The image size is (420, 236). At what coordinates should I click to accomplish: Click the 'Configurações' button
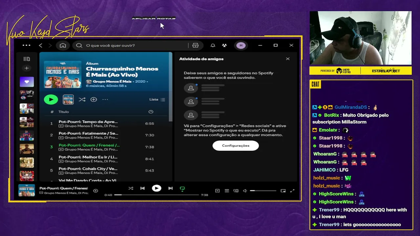(236, 146)
